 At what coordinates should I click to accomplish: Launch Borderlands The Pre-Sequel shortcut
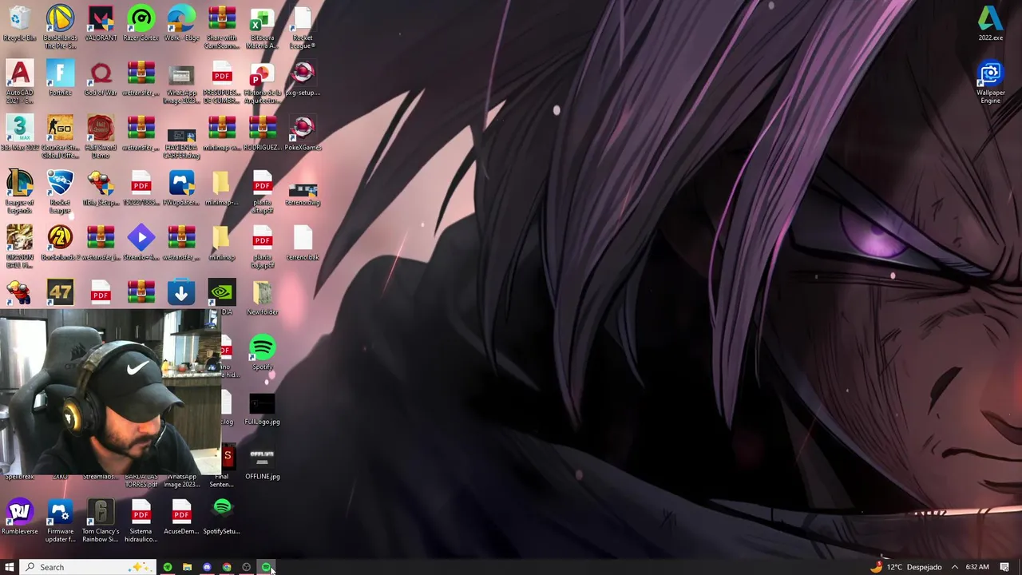pyautogui.click(x=60, y=26)
